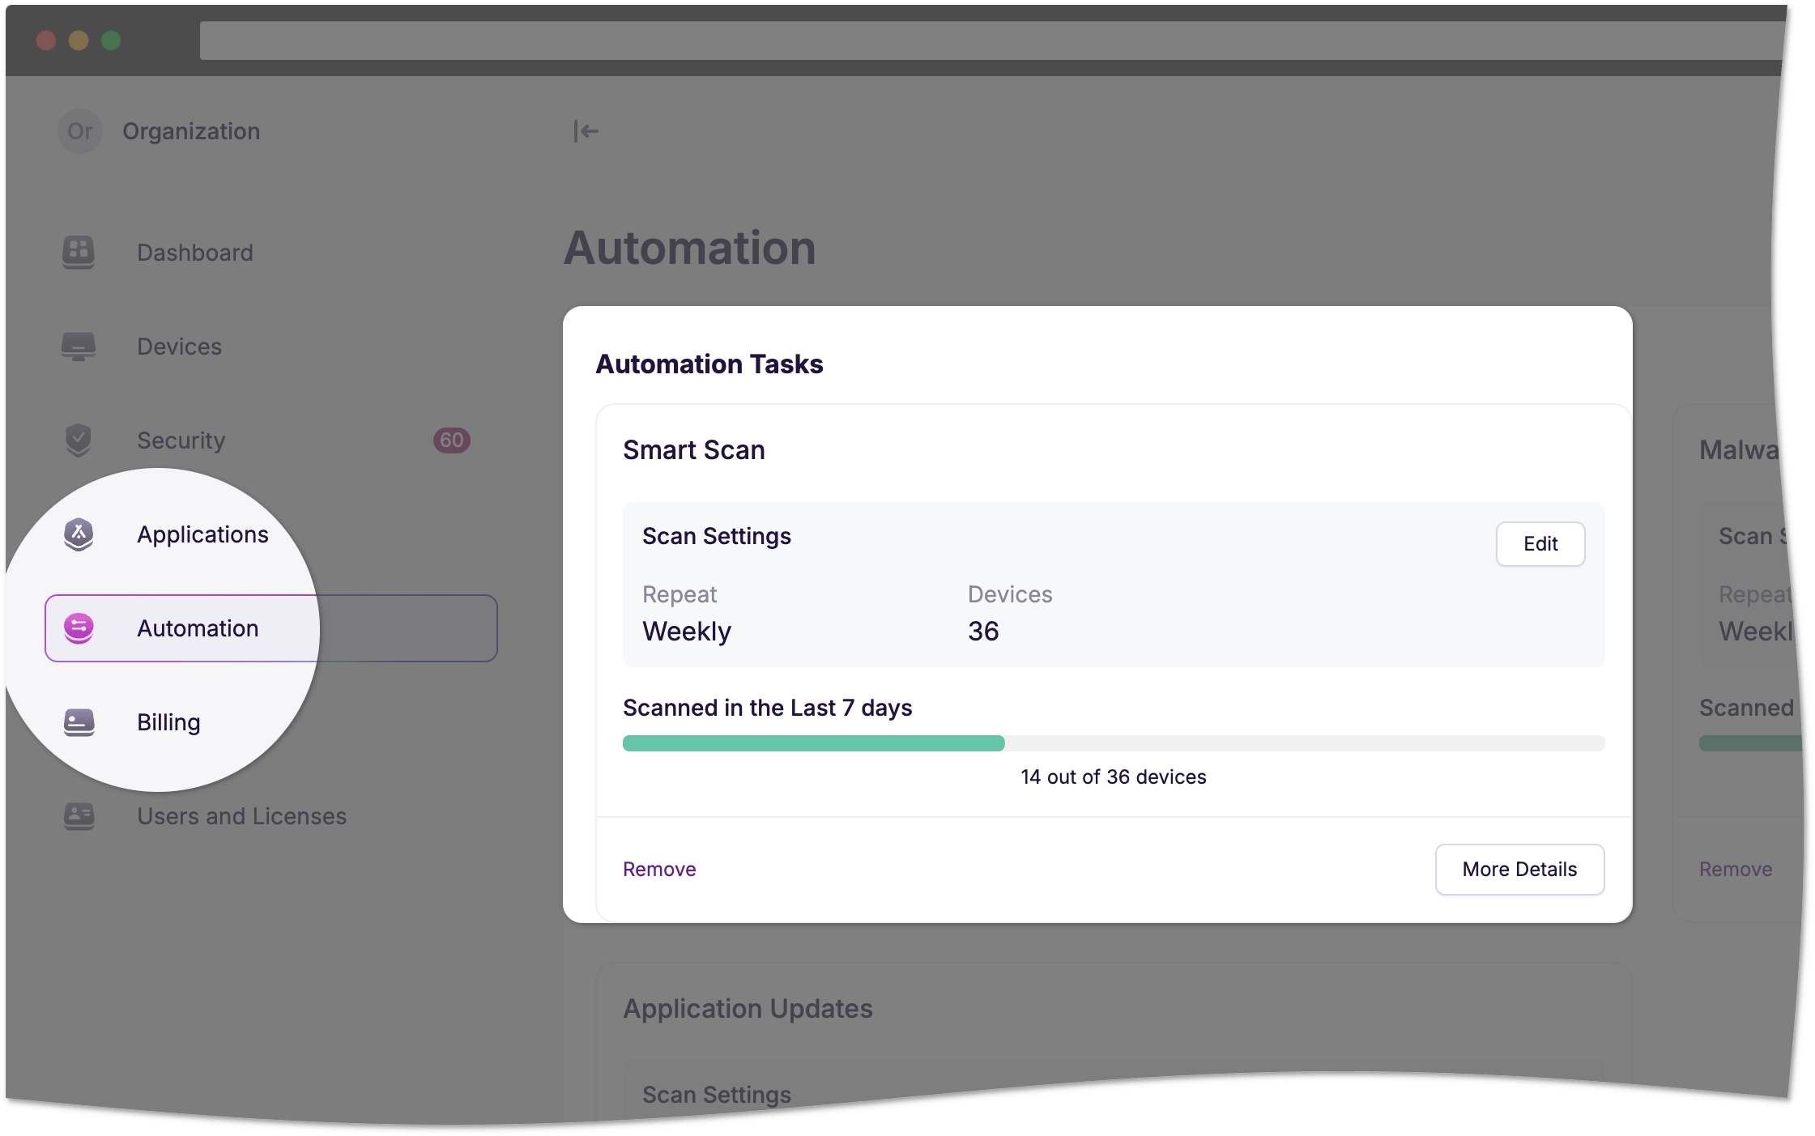
Task: Click the Organization avatar circle
Action: pos(79,131)
